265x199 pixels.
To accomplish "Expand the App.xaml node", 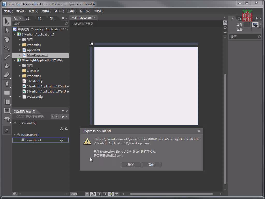I will (x=20, y=50).
